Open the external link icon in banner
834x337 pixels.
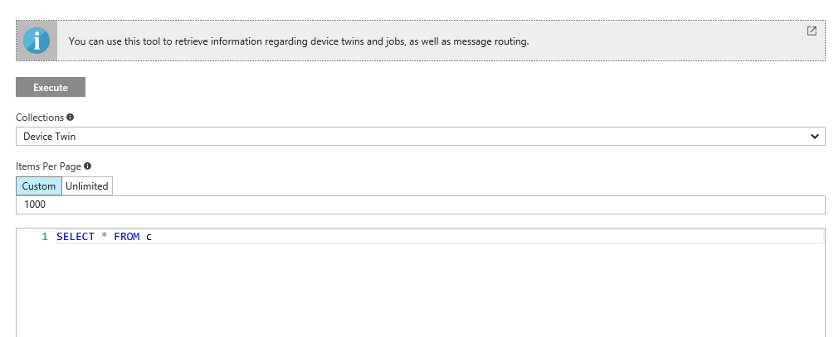812,31
